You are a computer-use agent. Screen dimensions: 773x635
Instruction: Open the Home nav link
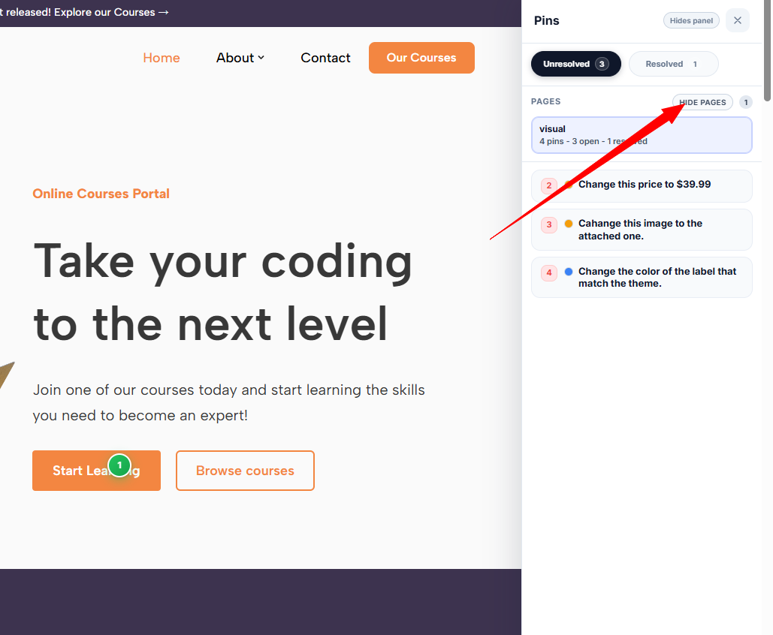coord(162,58)
